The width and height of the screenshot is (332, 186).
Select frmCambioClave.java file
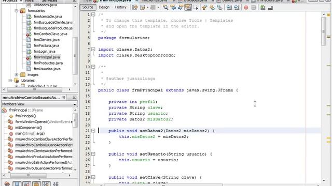pos(50,34)
